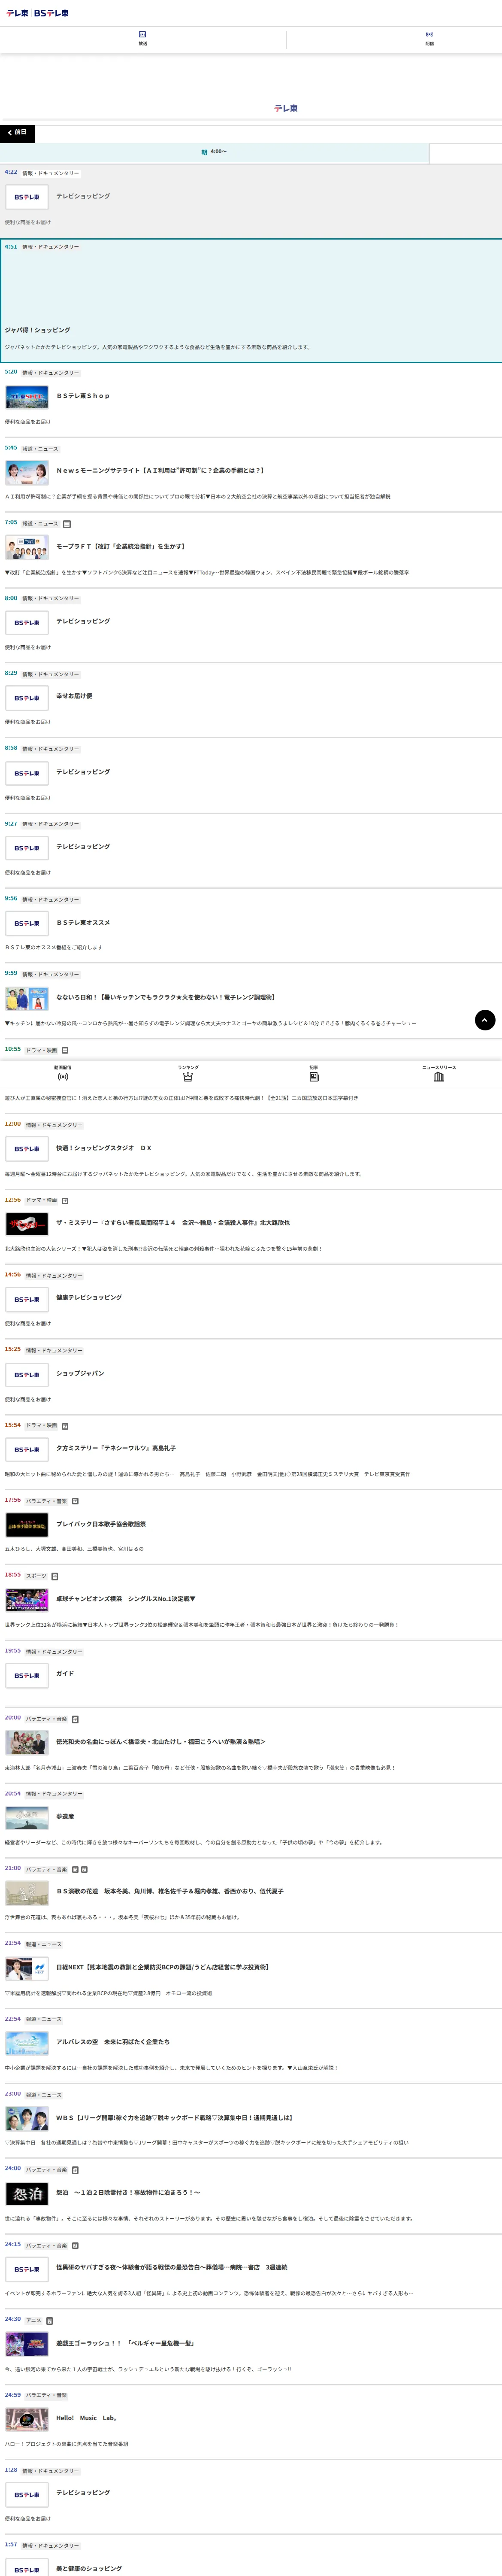Screen dimensions: 502x2576
Task: Click the 怨泊 title thumbnail
Action: (27, 2194)
